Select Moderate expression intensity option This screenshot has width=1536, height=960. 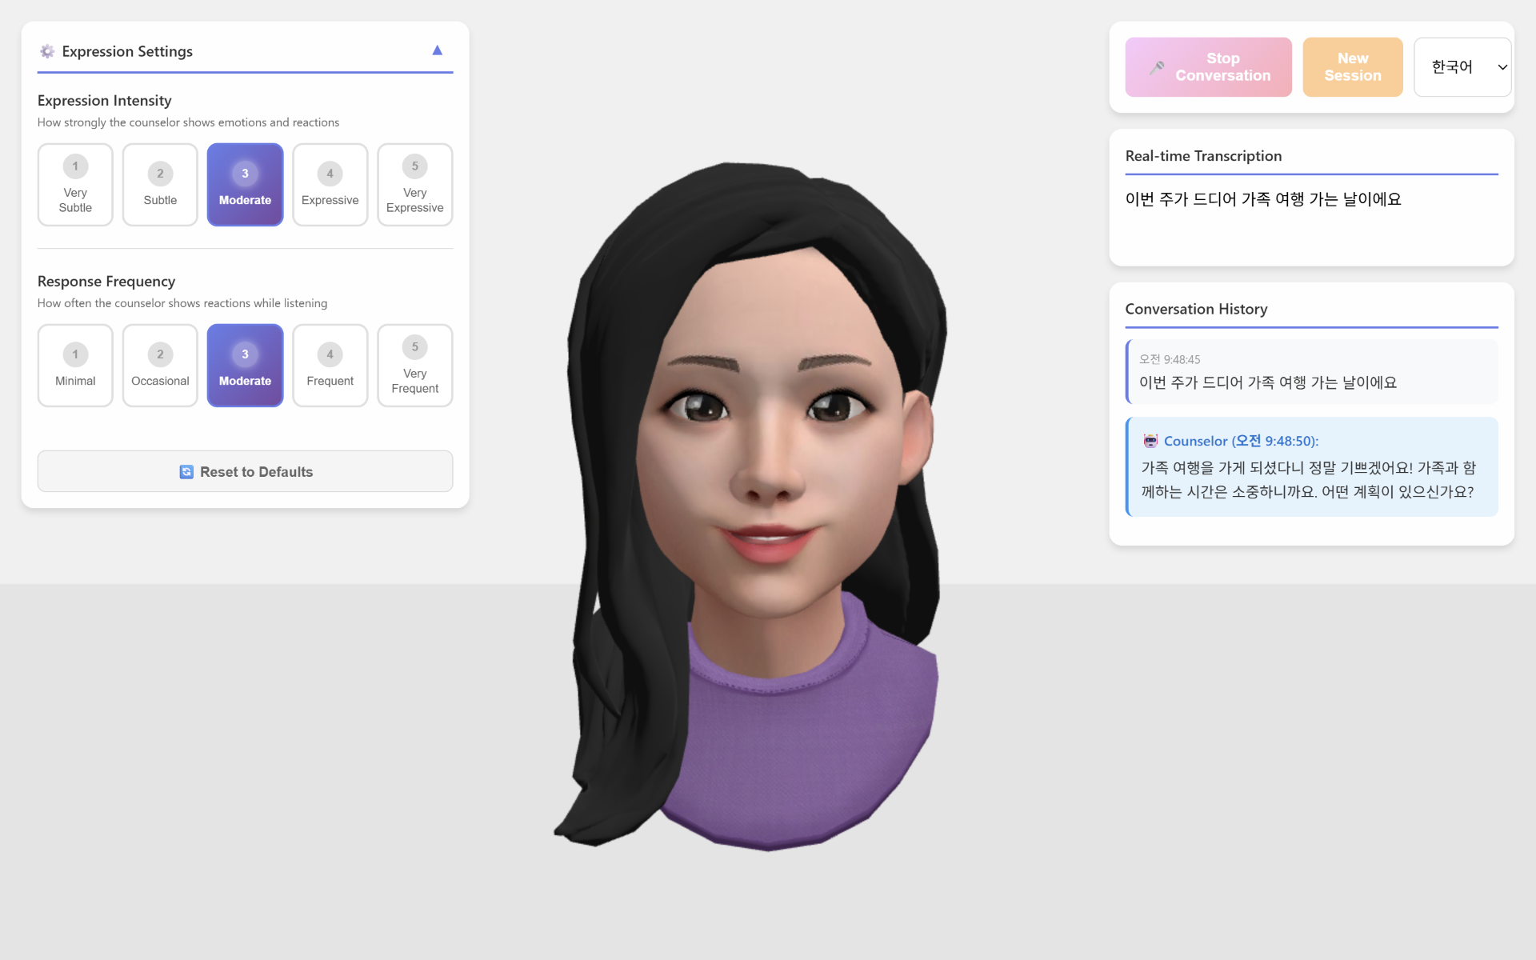click(x=245, y=185)
